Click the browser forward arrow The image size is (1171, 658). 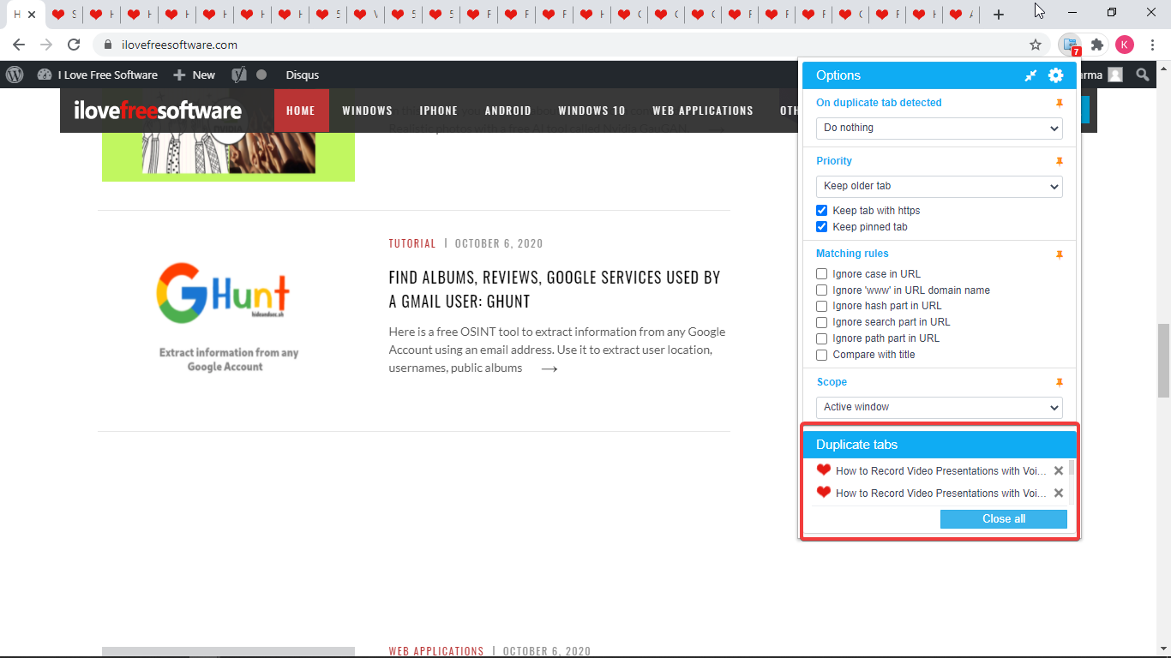46,45
